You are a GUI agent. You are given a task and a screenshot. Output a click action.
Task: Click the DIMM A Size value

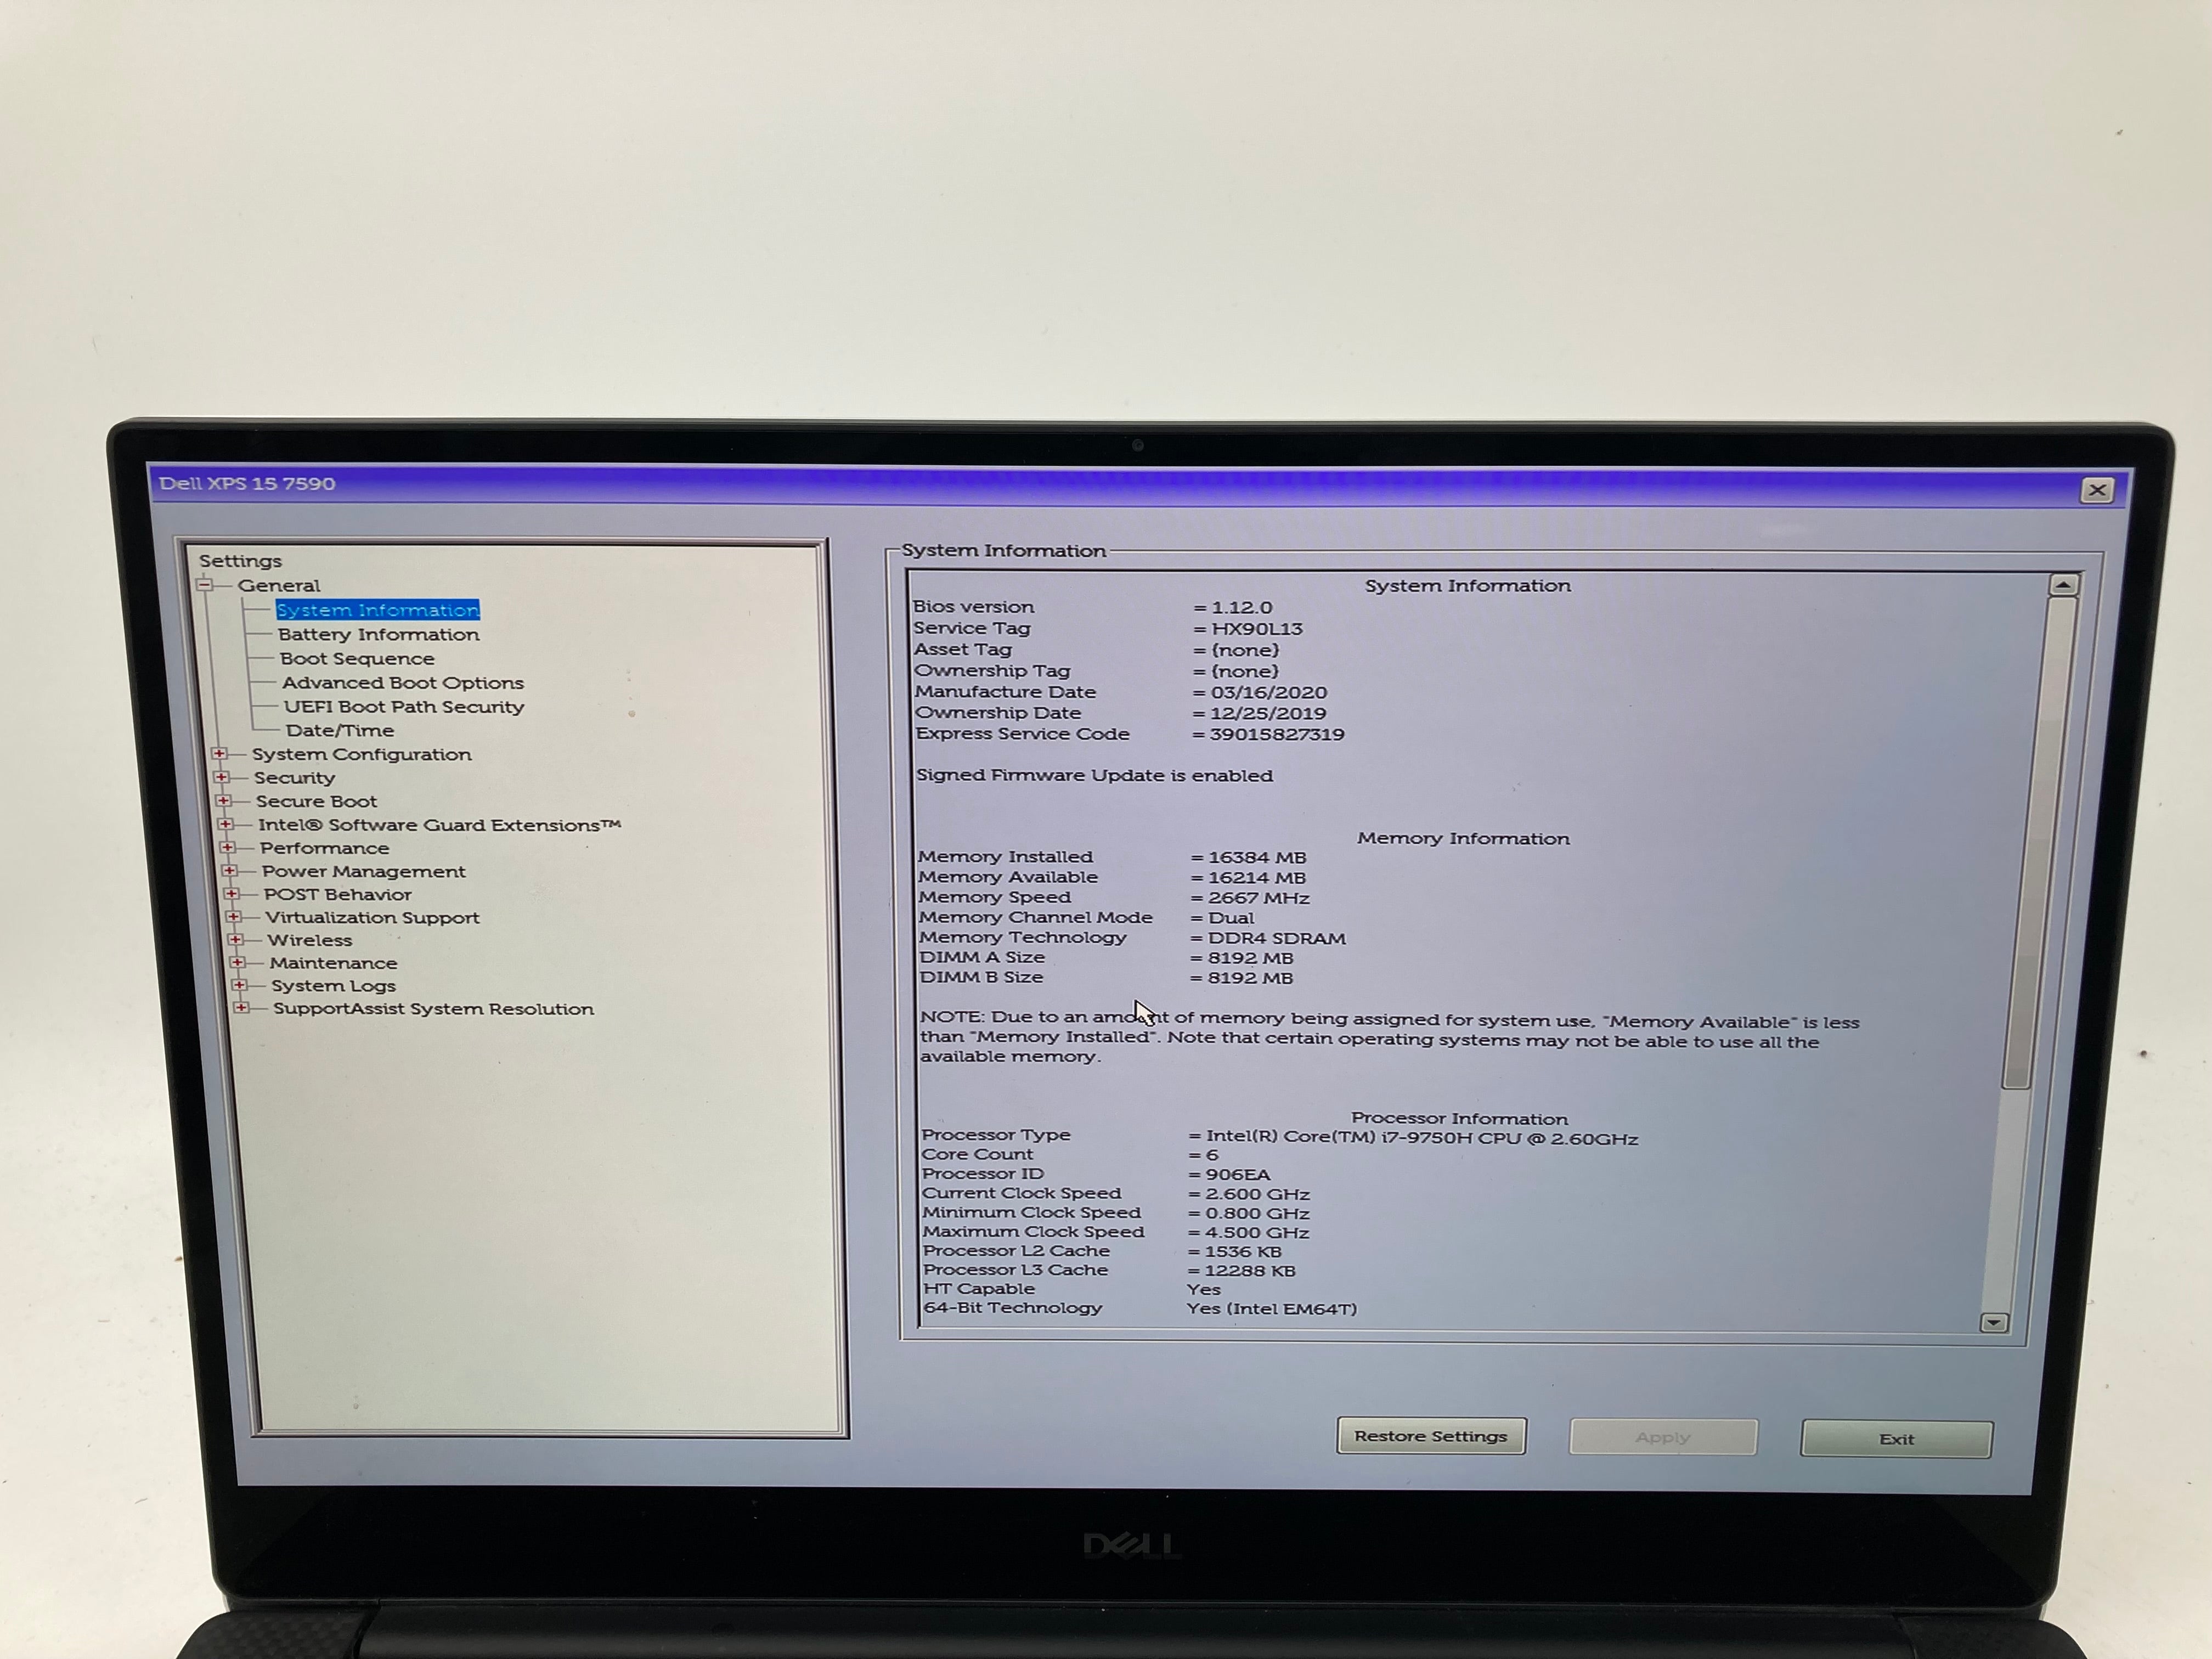point(1250,958)
